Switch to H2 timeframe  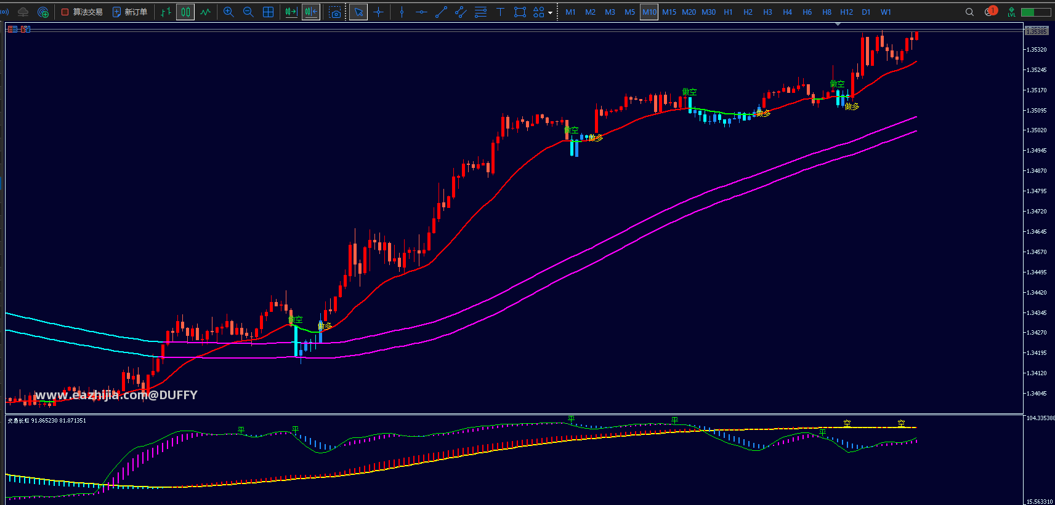[748, 12]
